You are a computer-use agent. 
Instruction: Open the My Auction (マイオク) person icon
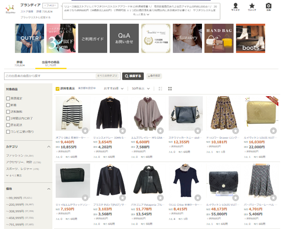[235, 7]
